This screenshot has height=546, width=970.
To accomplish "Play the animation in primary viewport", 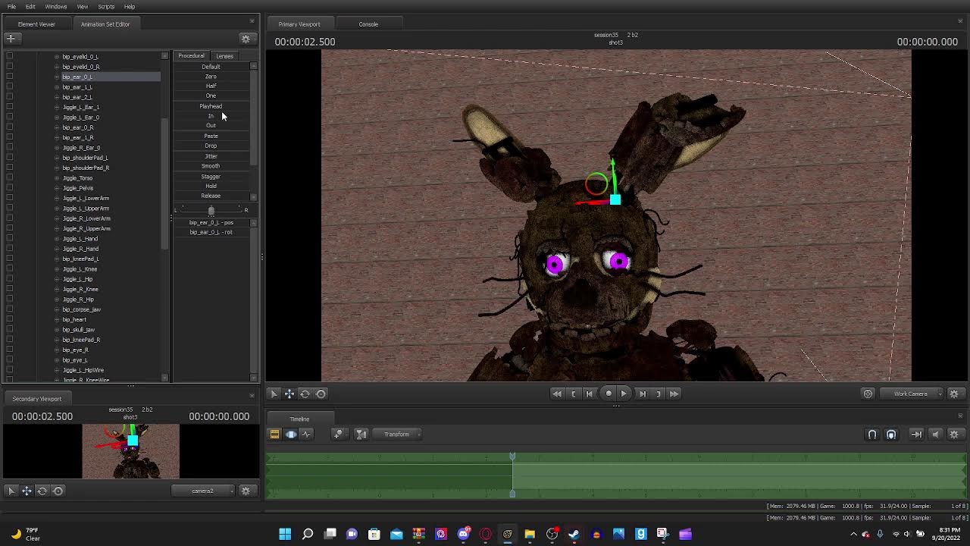I will [624, 394].
